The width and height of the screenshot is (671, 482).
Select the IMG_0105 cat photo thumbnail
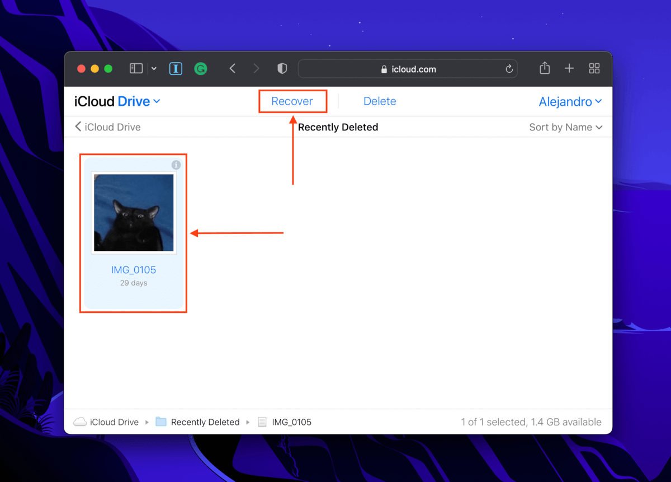point(134,213)
